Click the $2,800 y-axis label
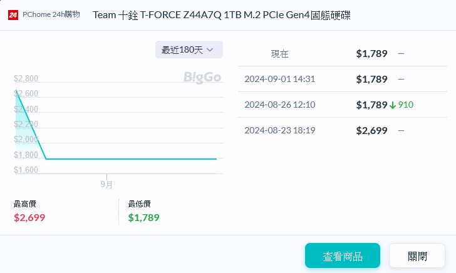 pyautogui.click(x=26, y=79)
